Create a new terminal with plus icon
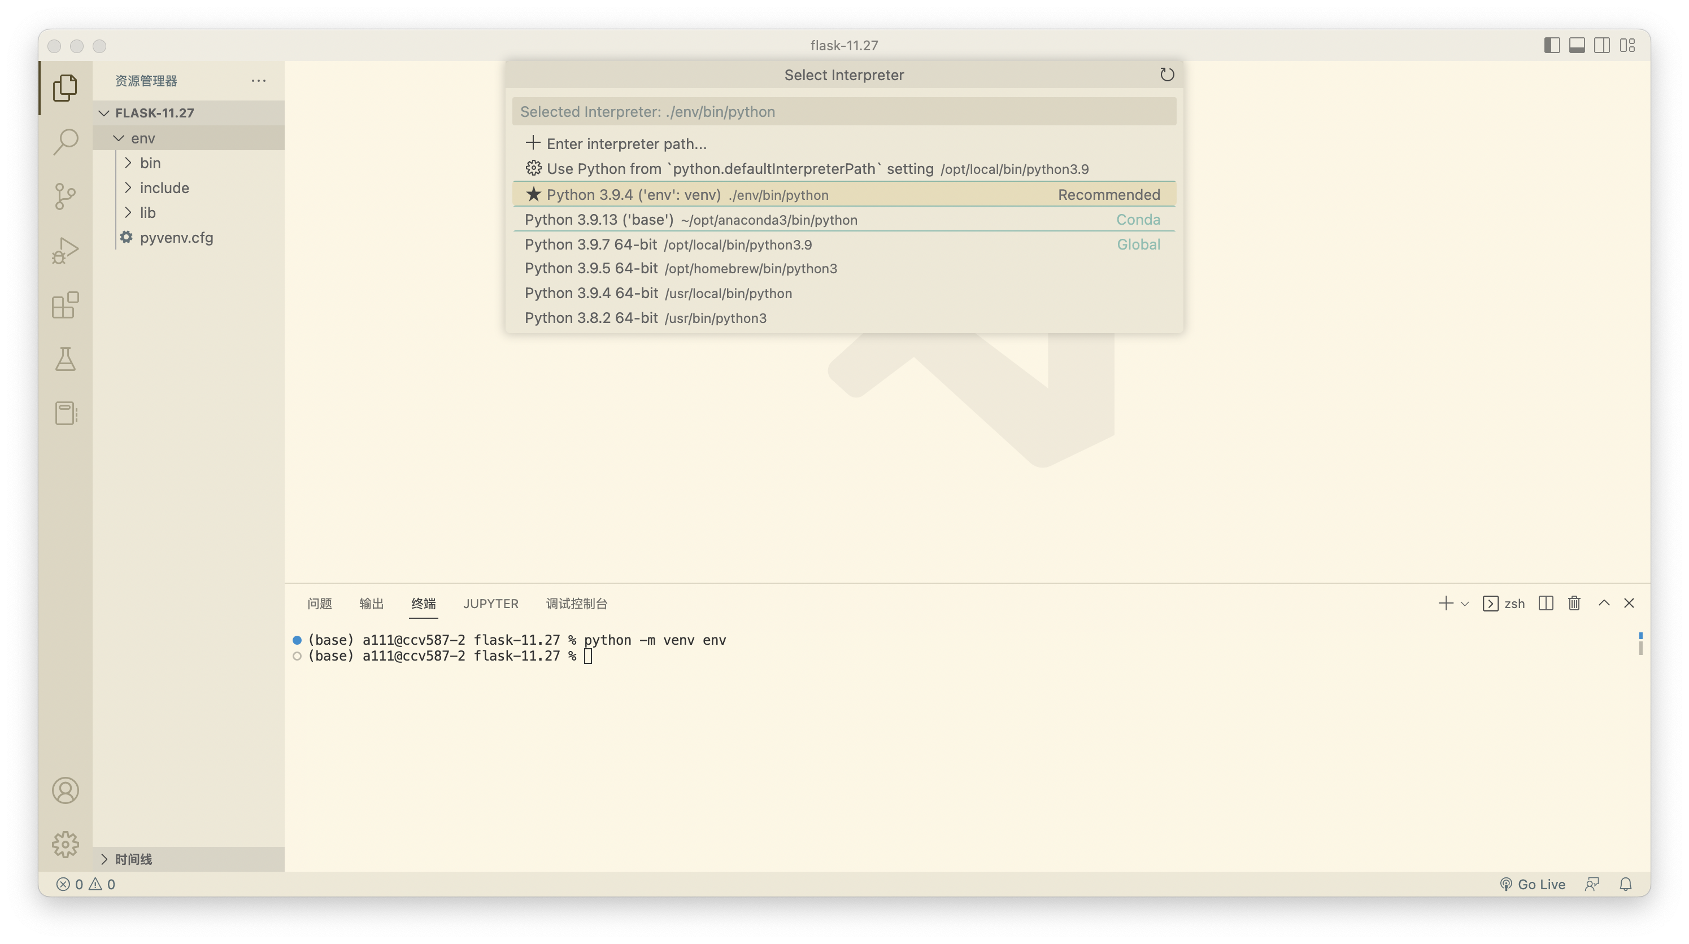 [x=1446, y=603]
